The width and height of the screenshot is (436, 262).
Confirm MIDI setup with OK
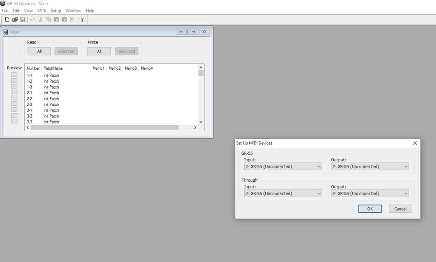pos(370,209)
